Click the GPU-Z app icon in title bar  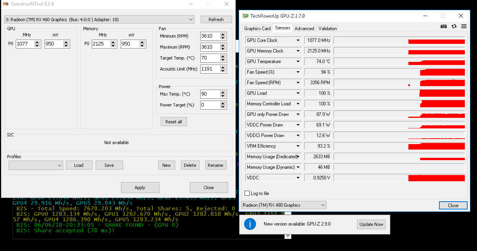pos(245,16)
